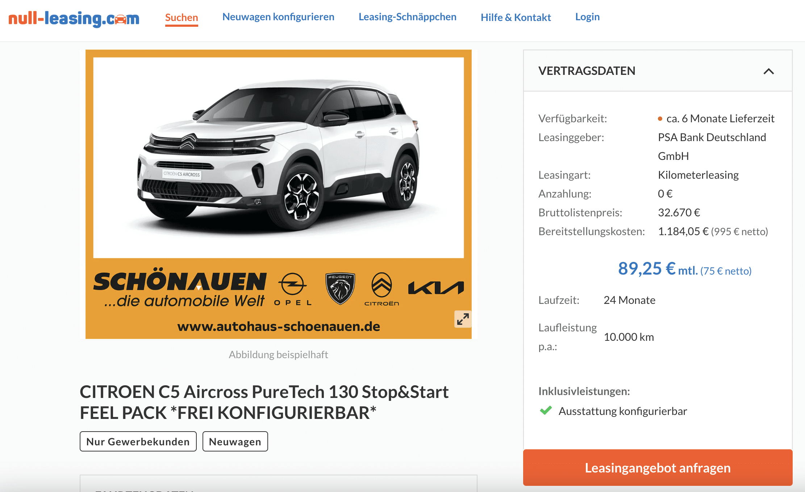Click the null-leasing.com logo
This screenshot has height=492, width=805.
(74, 18)
